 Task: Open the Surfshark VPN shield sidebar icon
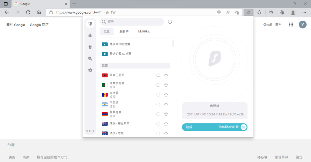click(90, 24)
